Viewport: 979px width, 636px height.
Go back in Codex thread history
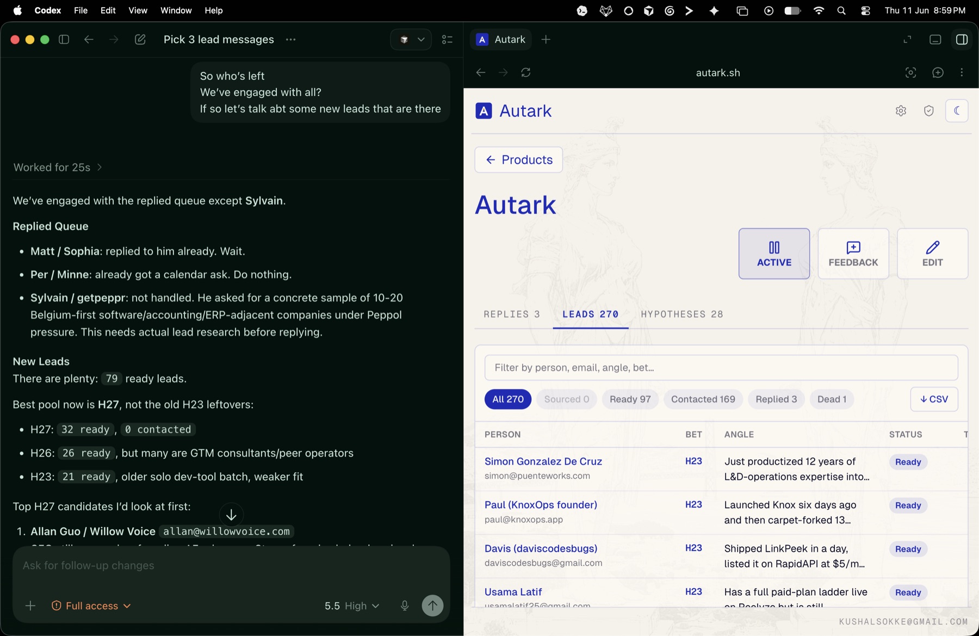point(89,40)
